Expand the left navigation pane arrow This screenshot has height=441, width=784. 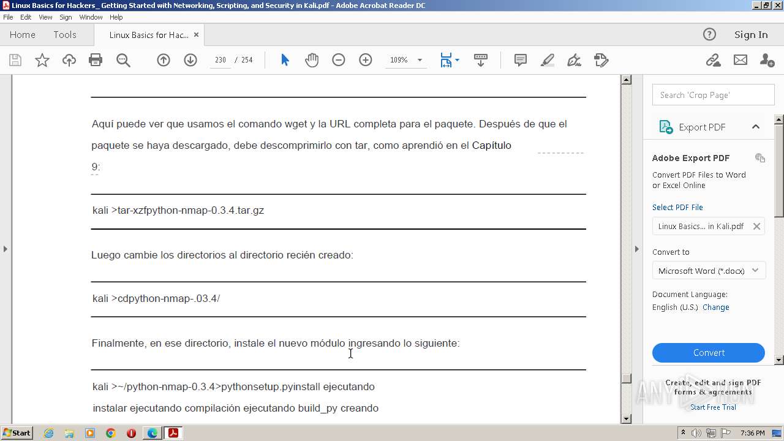point(6,249)
